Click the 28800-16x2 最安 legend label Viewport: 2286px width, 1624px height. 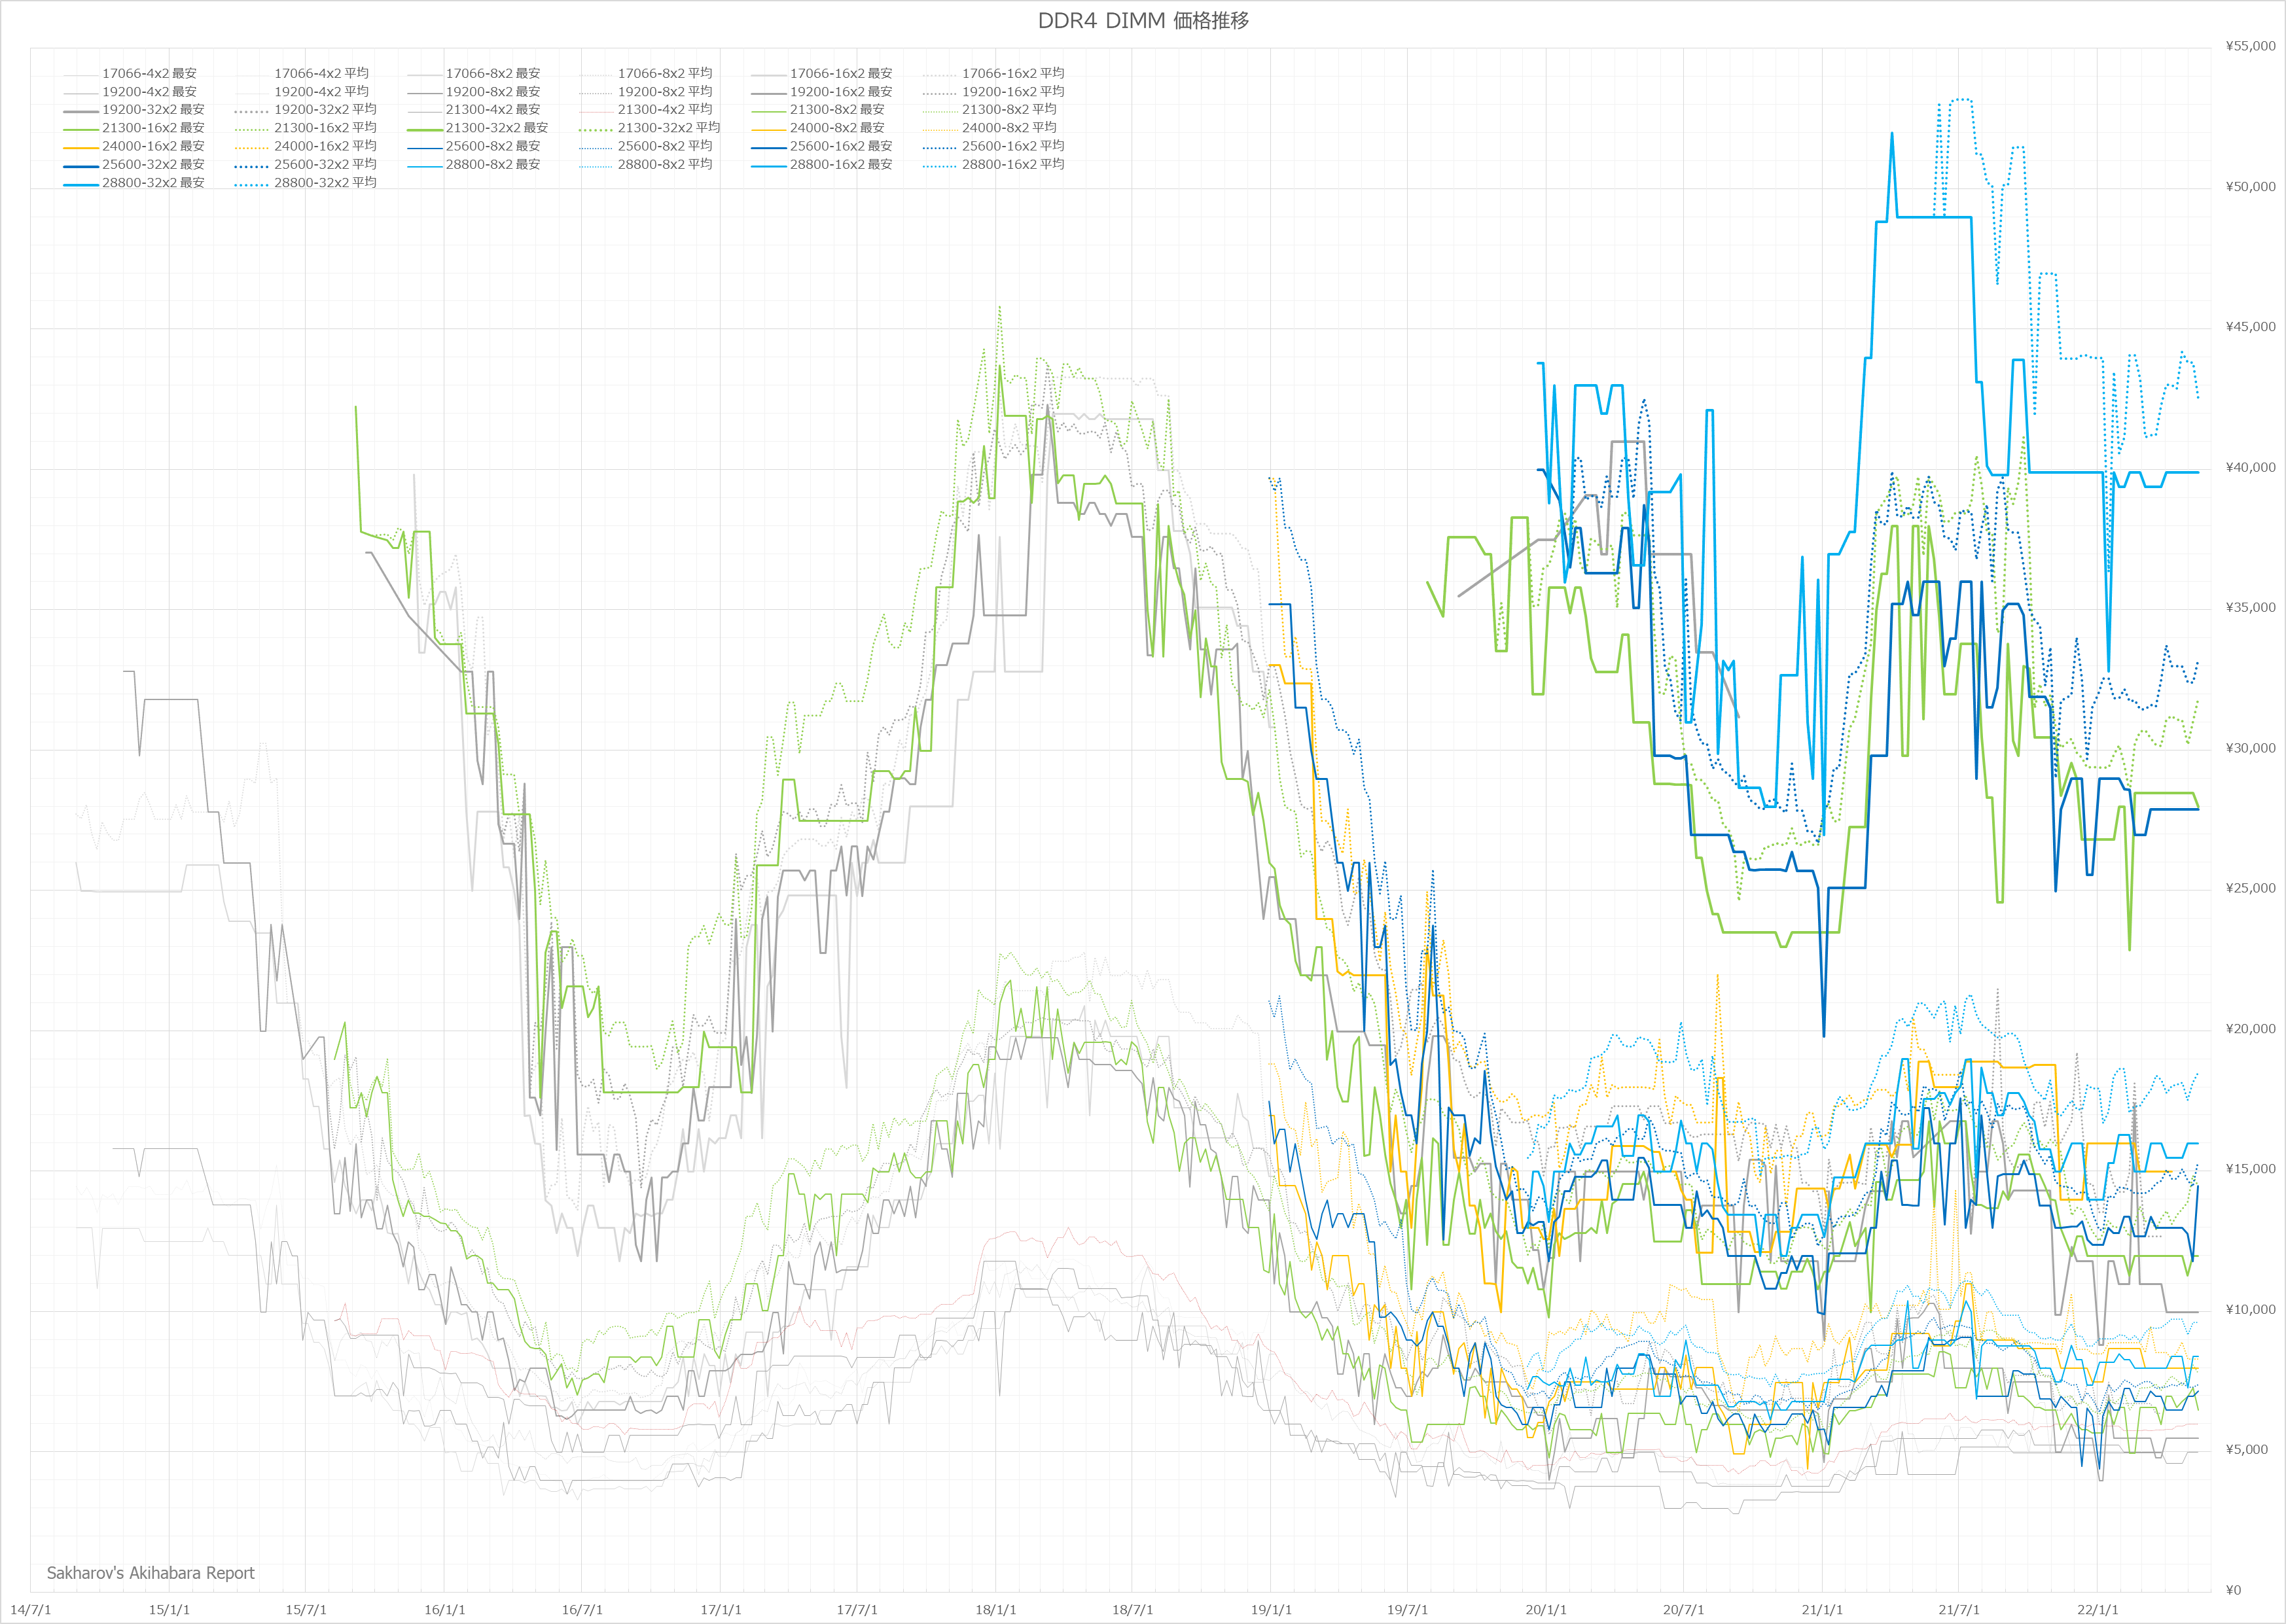tap(840, 164)
